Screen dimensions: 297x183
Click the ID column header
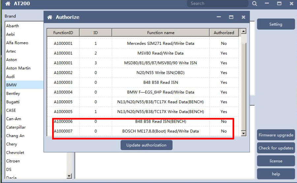tap(95, 33)
